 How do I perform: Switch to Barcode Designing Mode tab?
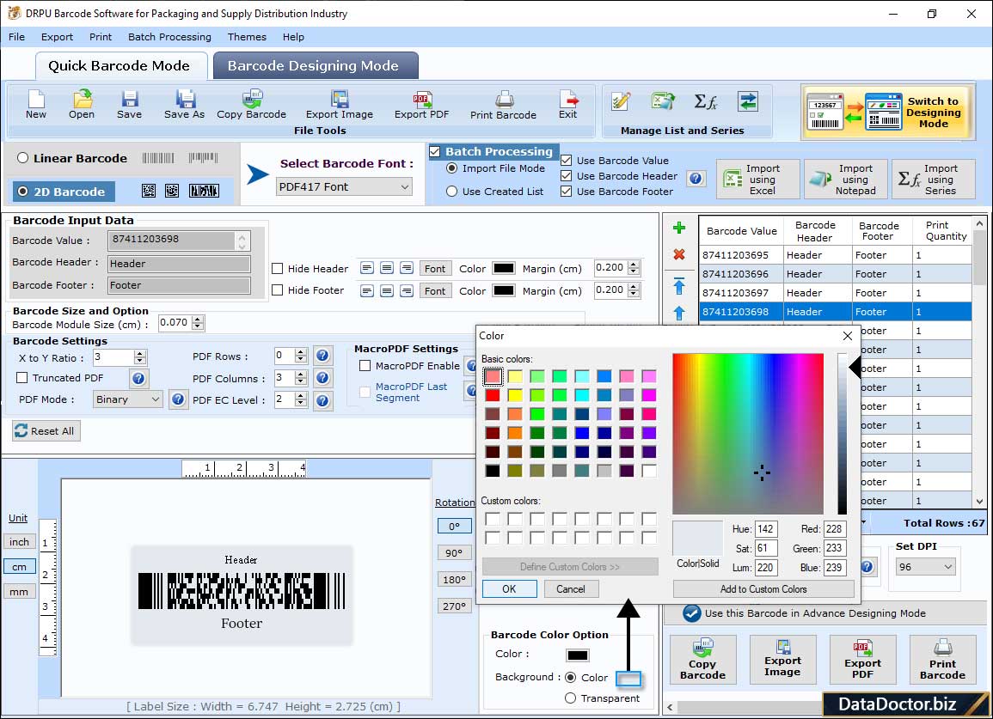tap(316, 66)
